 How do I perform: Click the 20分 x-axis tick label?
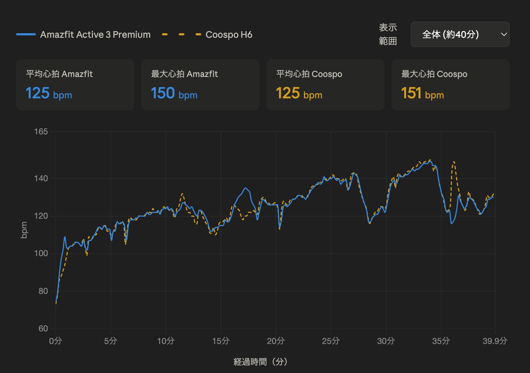click(x=276, y=341)
